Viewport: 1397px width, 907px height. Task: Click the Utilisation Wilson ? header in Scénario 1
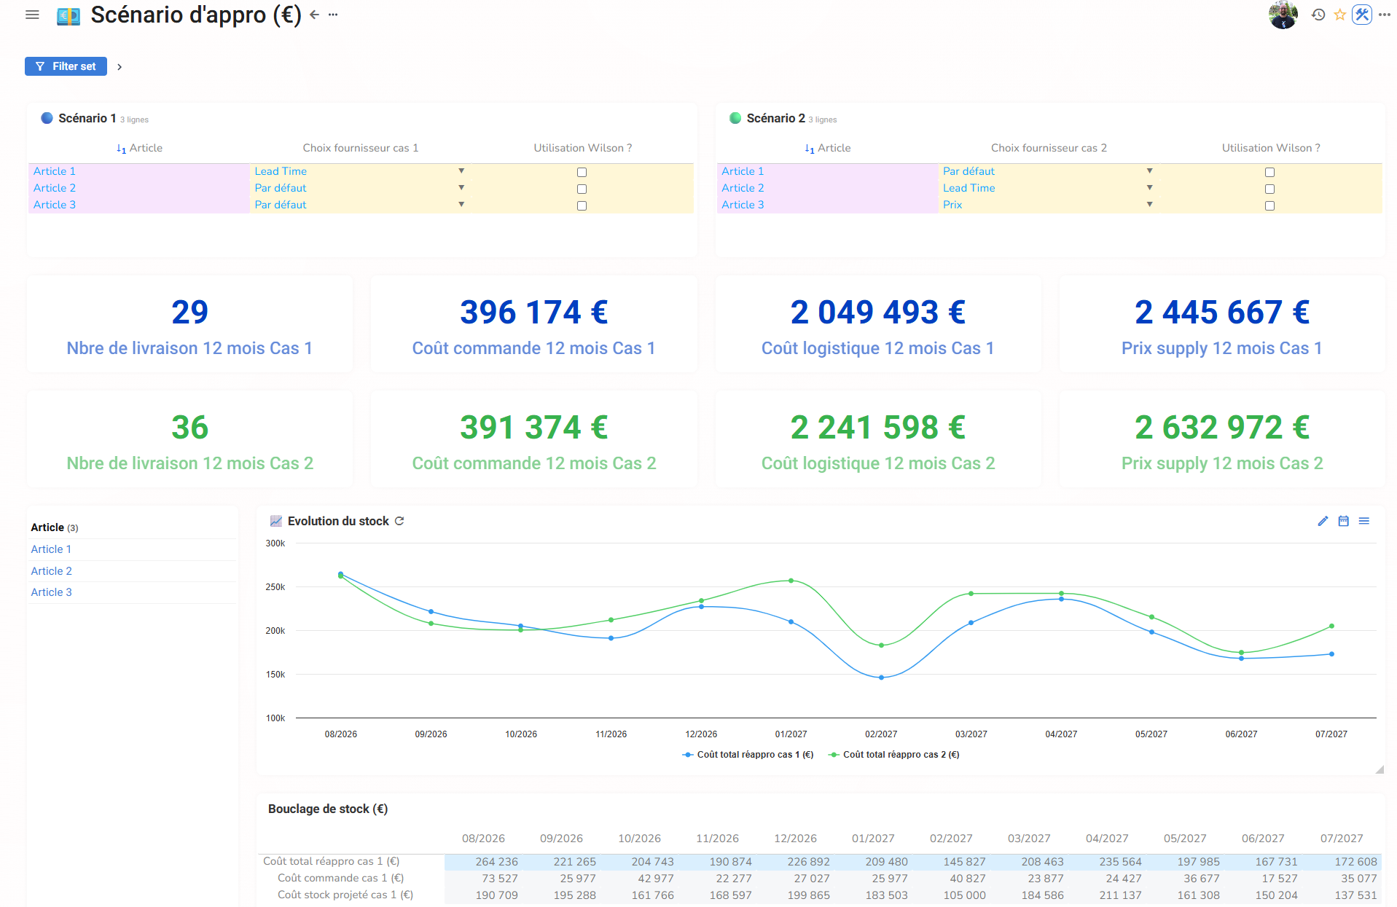coord(583,148)
